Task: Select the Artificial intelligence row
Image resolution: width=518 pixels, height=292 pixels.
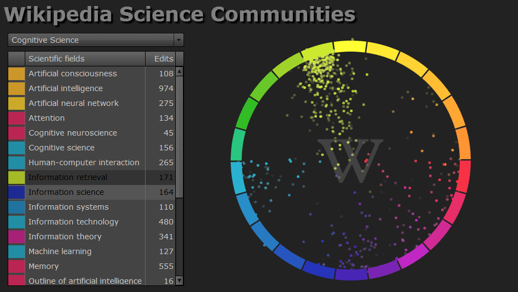Action: coord(92,88)
